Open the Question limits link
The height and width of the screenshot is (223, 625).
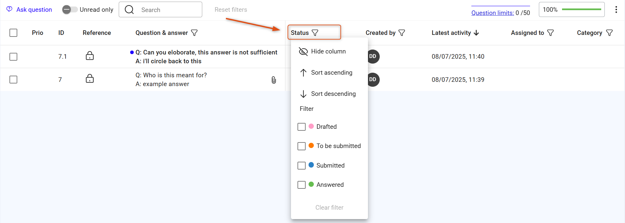tap(493, 13)
